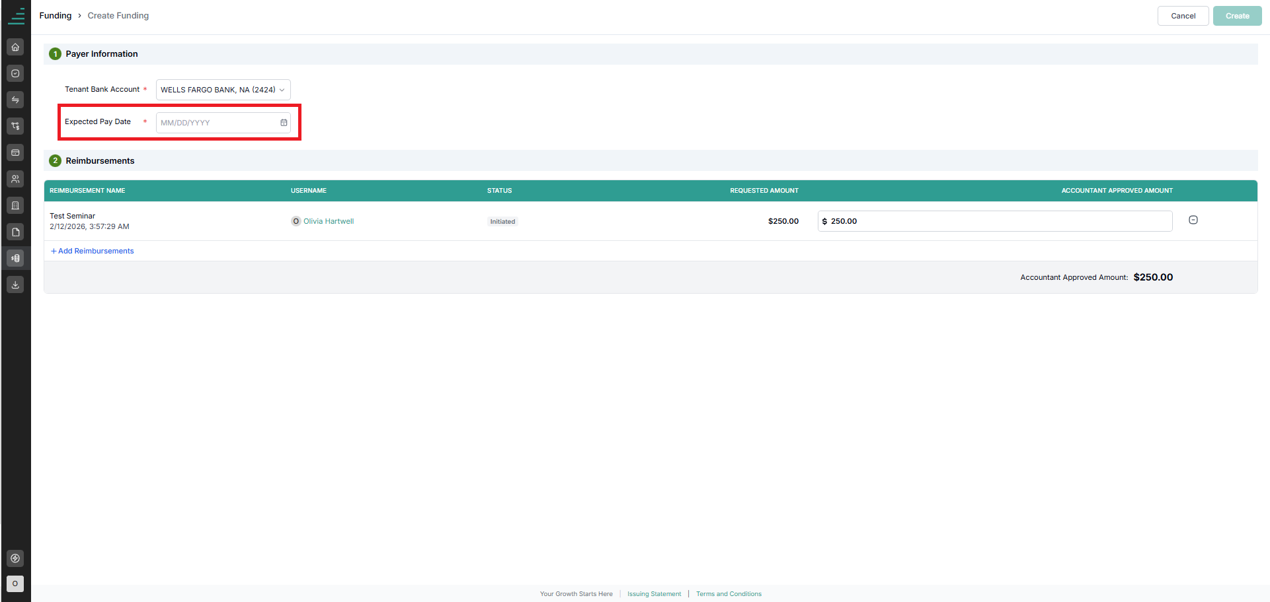Click the app logo menu icon
The image size is (1270, 602).
click(x=16, y=16)
